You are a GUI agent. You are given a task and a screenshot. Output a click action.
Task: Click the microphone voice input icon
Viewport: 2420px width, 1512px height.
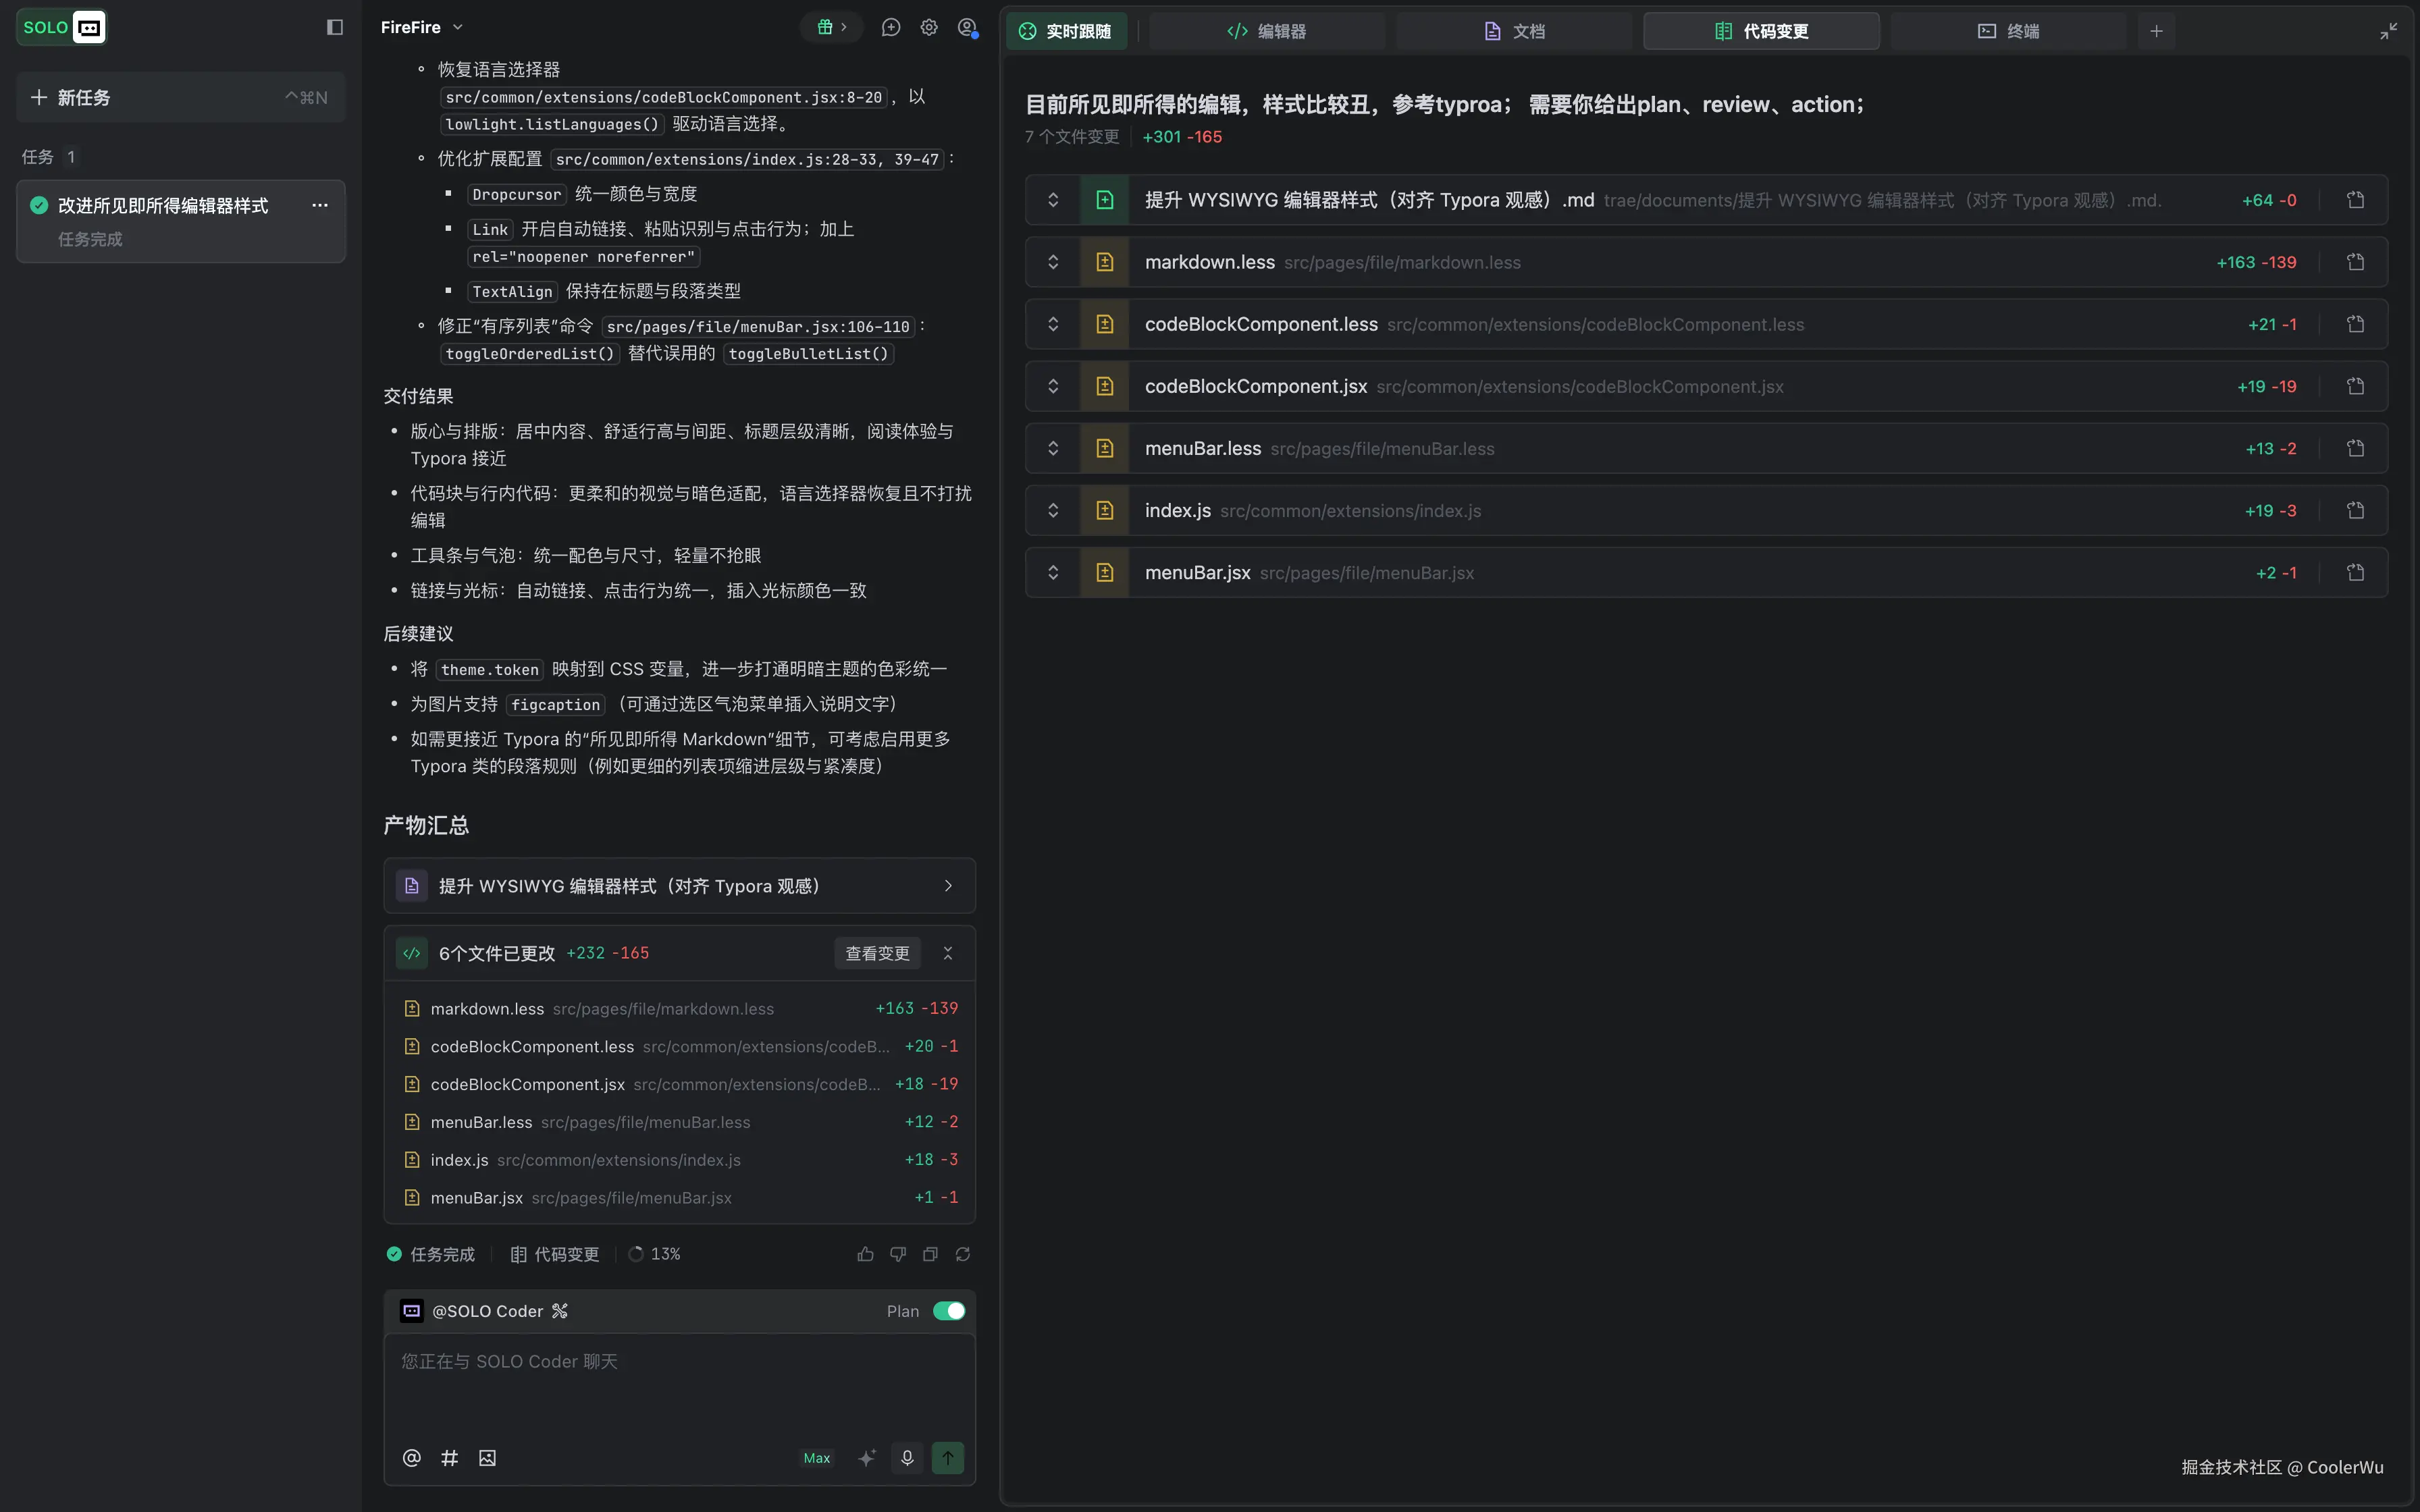click(907, 1458)
